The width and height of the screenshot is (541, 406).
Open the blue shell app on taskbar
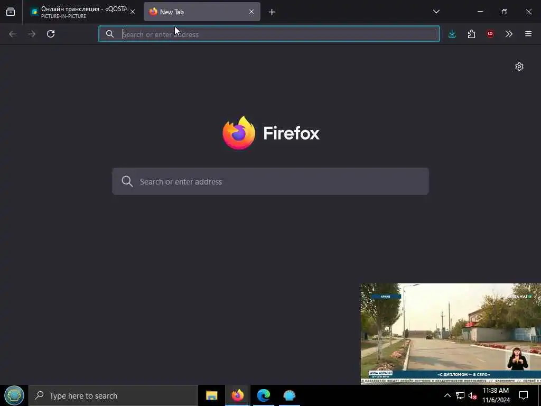point(290,395)
